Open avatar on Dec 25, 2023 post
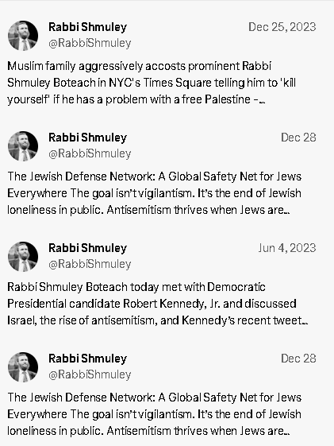The width and height of the screenshot is (334, 446). [23, 36]
